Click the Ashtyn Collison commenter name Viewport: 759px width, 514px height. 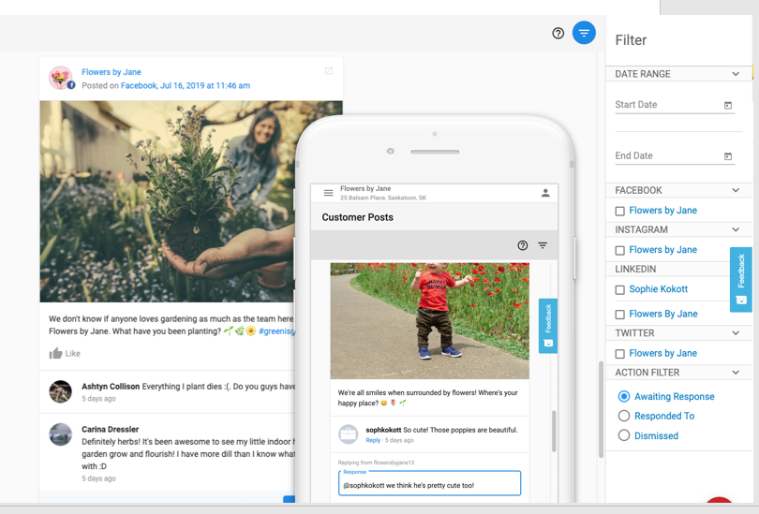coord(111,387)
